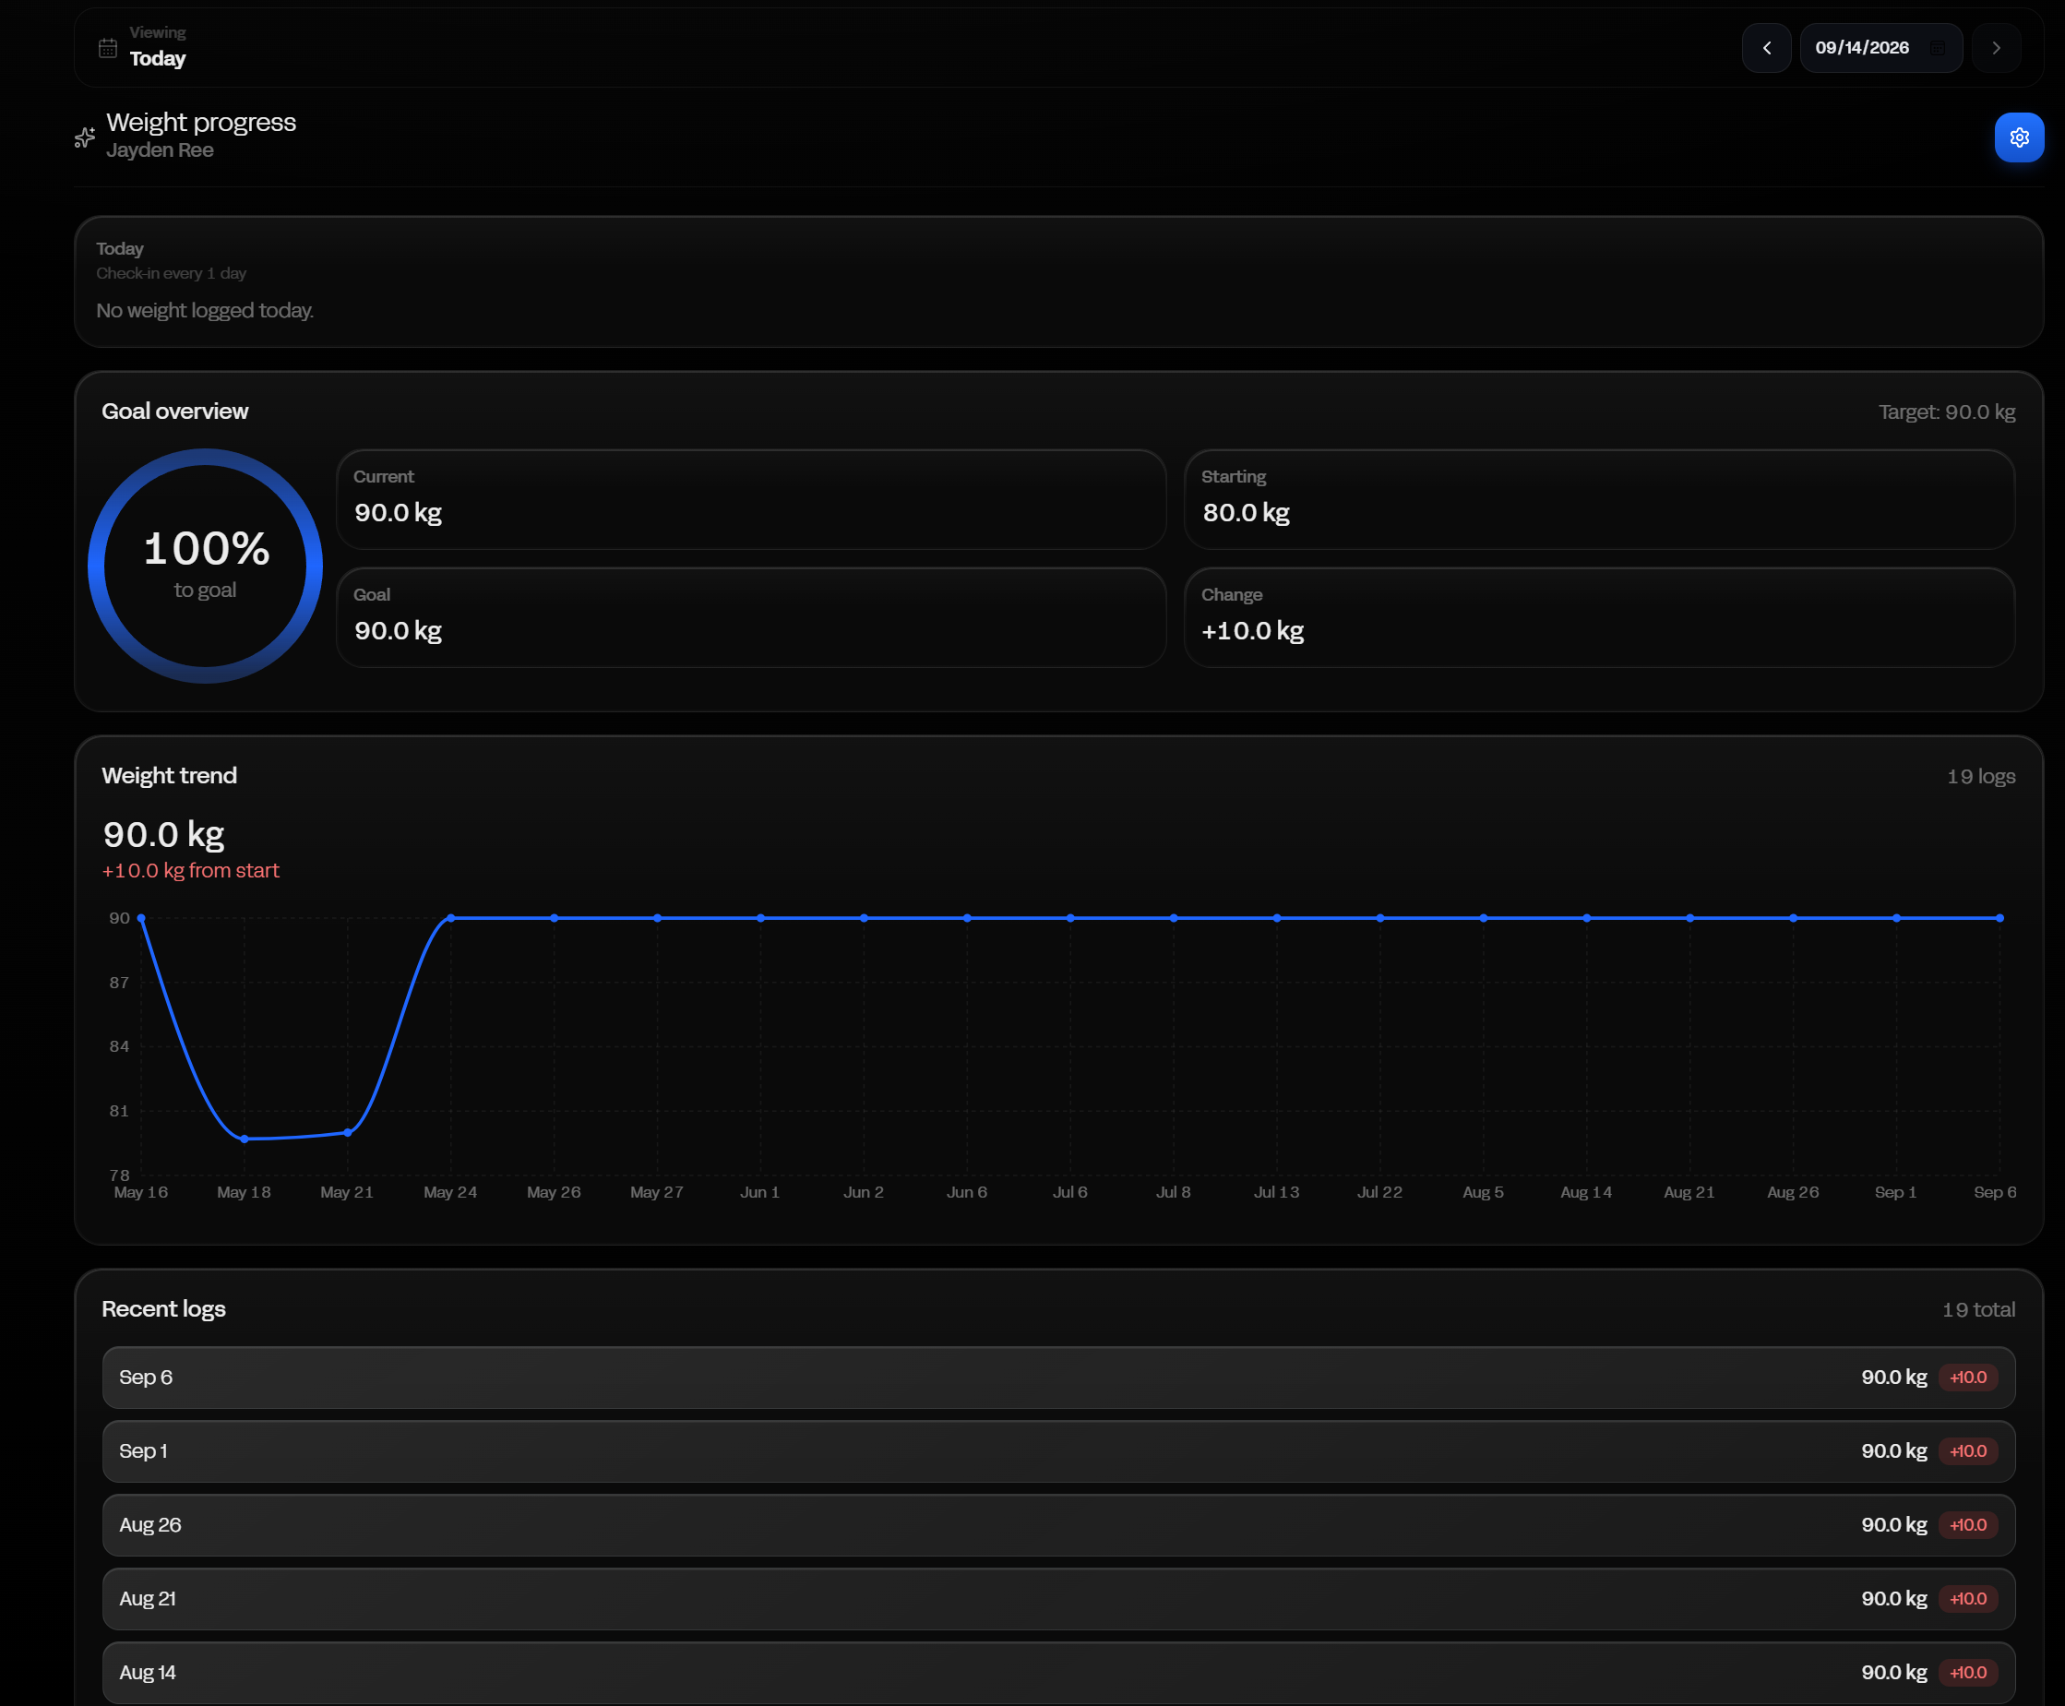Image resolution: width=2065 pixels, height=1706 pixels.
Task: Select the Change +10.0 kg card
Action: point(1599,618)
